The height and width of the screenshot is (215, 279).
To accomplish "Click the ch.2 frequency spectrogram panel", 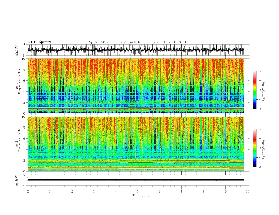I will click(x=136, y=144).
